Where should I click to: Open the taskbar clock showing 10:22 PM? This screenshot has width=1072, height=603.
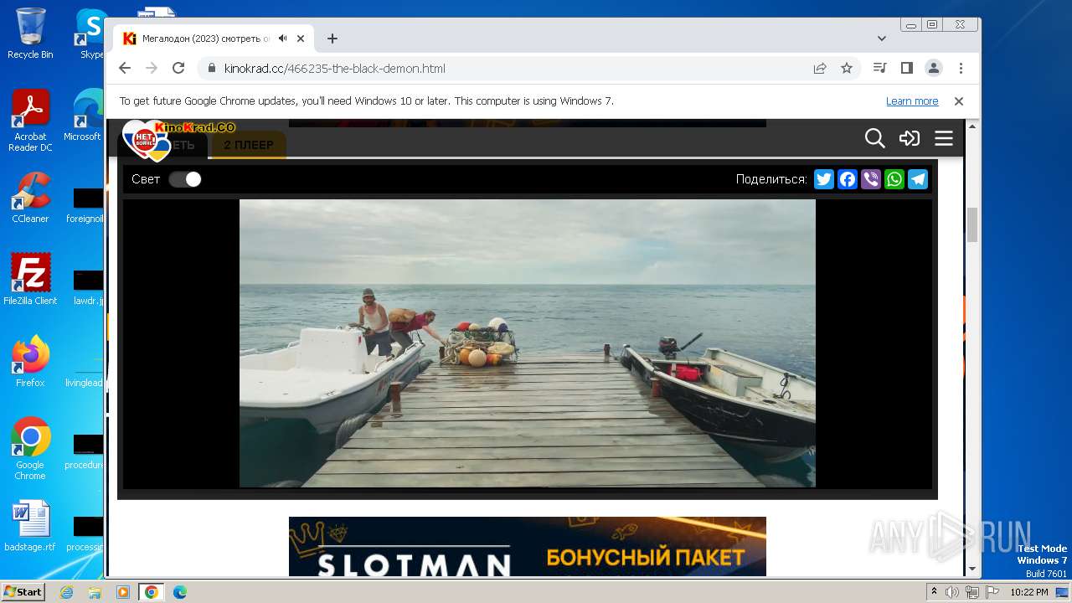tap(1028, 592)
